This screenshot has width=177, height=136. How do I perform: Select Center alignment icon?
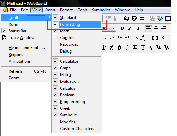156,28
